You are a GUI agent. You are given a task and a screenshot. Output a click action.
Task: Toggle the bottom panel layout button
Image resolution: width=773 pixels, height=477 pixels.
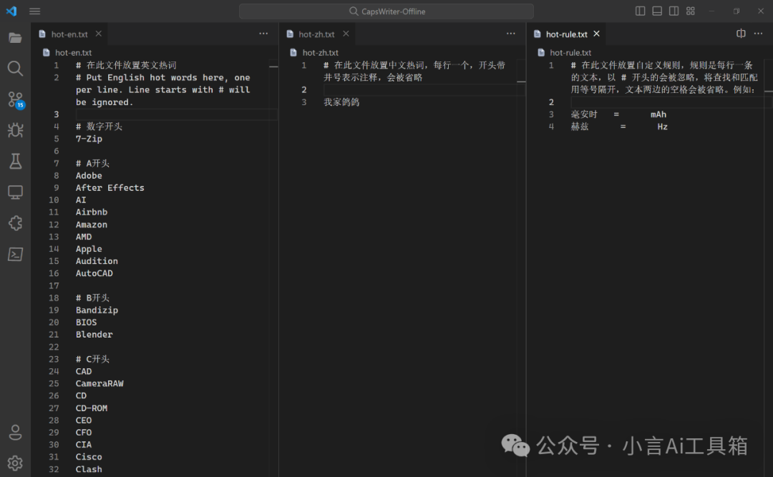point(657,11)
